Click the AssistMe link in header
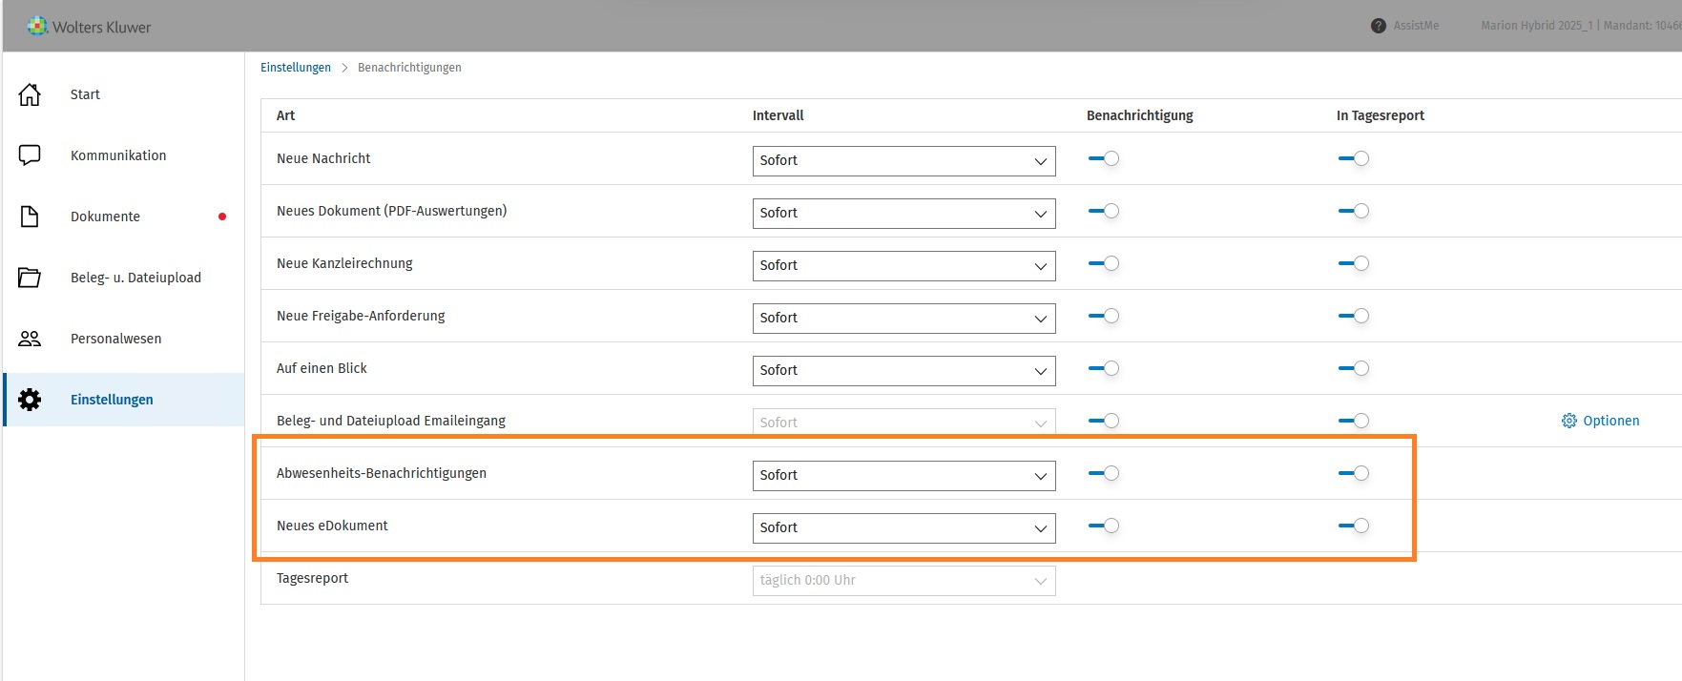 point(1416,26)
